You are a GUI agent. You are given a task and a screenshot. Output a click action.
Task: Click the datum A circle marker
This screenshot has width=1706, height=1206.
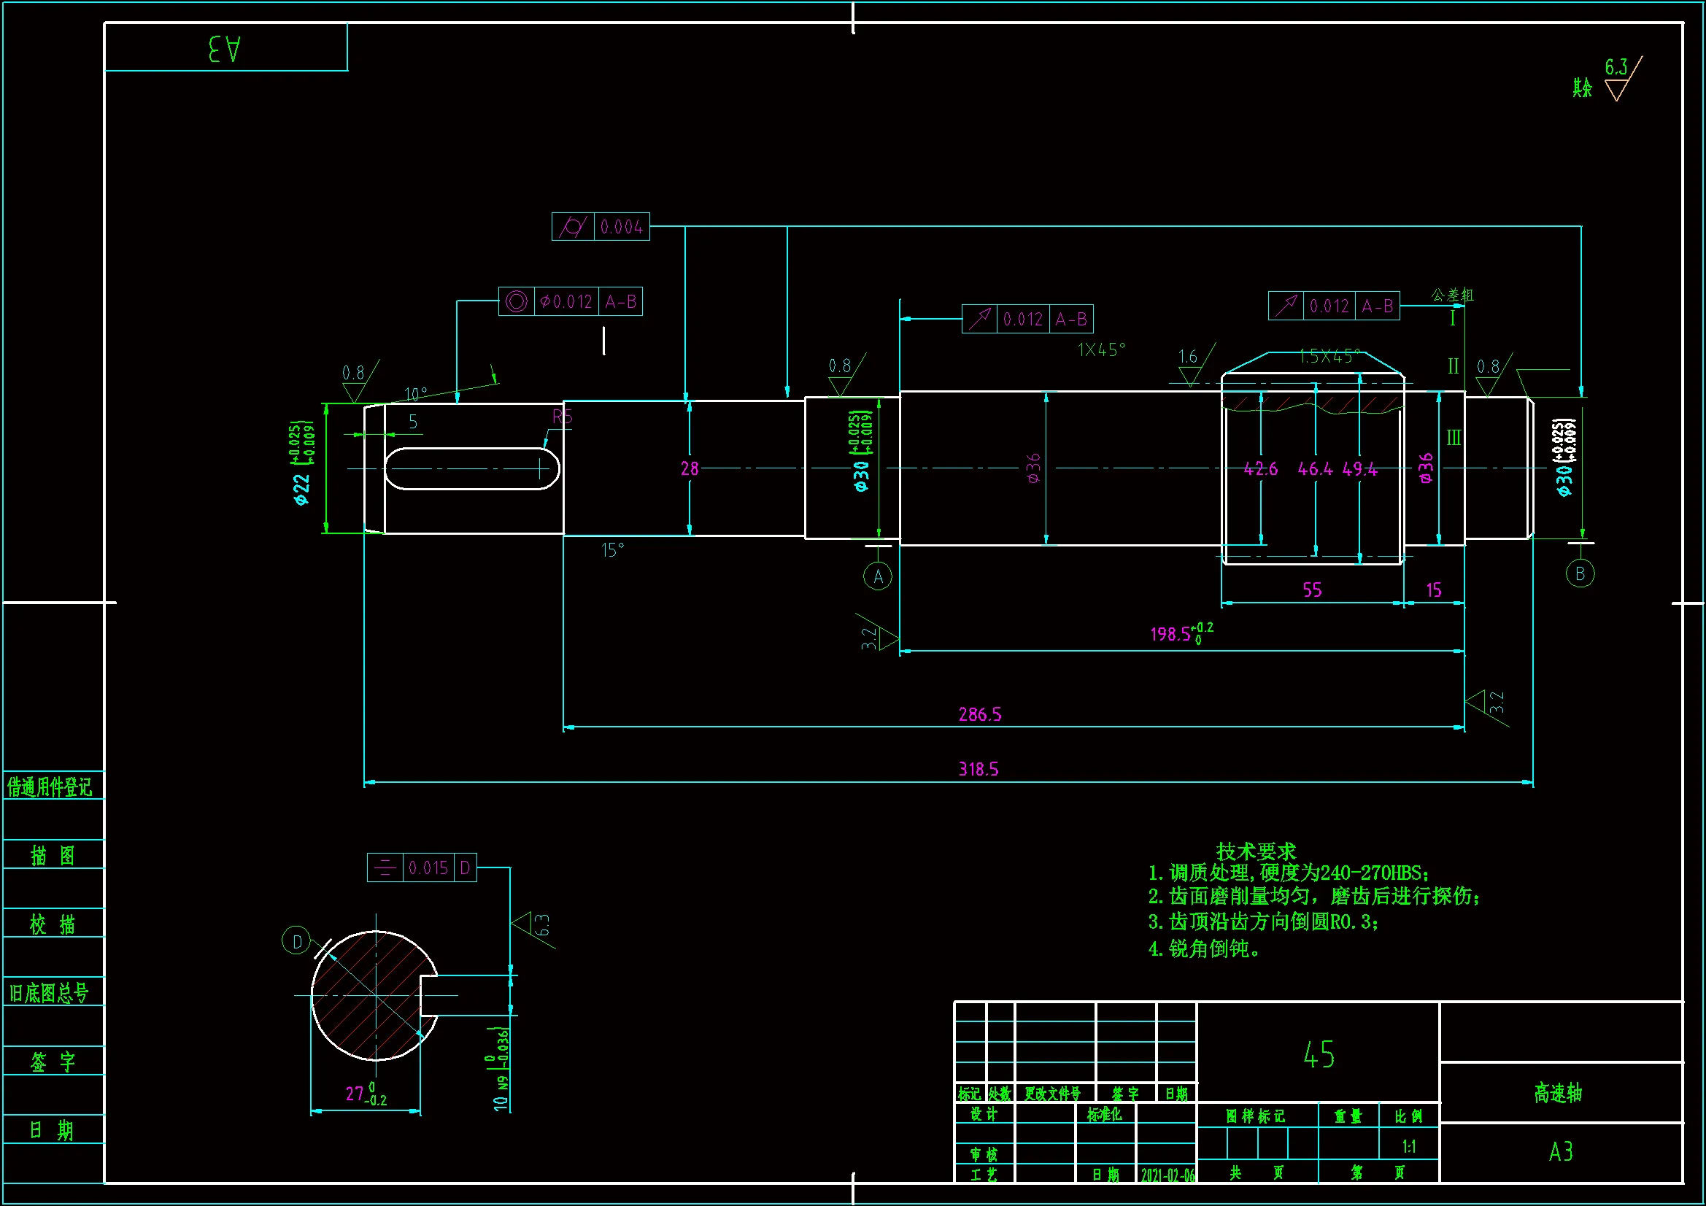[878, 576]
